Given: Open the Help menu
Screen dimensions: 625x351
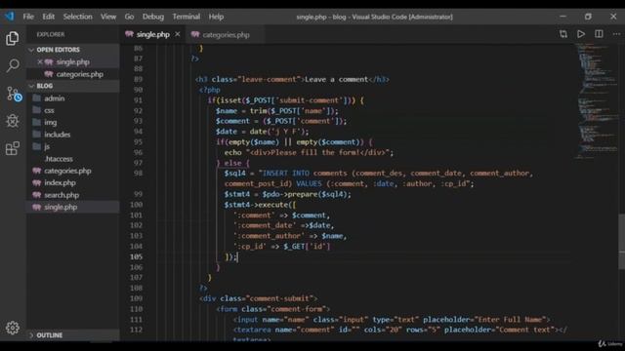Looking at the screenshot, I should (x=216, y=17).
